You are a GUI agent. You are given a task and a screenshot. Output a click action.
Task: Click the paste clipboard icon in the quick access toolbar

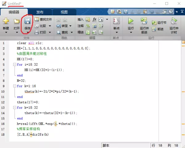point(145,12)
